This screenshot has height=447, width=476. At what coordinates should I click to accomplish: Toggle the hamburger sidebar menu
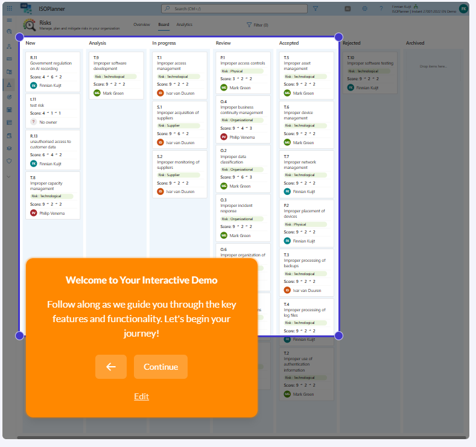pos(10,20)
